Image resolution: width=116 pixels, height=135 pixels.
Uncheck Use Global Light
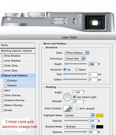click(74, 97)
